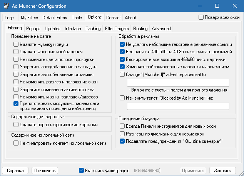Uncheck "Препятствовать модулям-шпионам сети" option
The height and width of the screenshot is (176, 244).
16,103
